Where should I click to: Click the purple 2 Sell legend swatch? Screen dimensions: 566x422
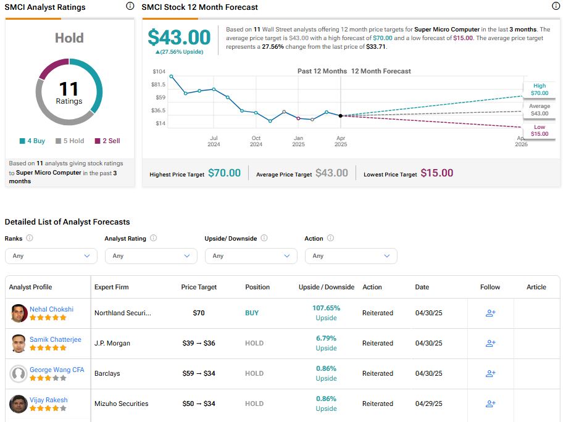click(98, 141)
